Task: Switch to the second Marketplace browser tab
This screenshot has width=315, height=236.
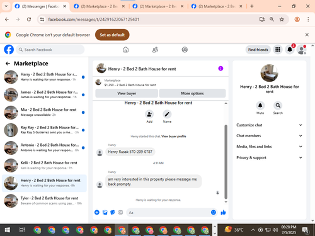Action: (x=99, y=6)
